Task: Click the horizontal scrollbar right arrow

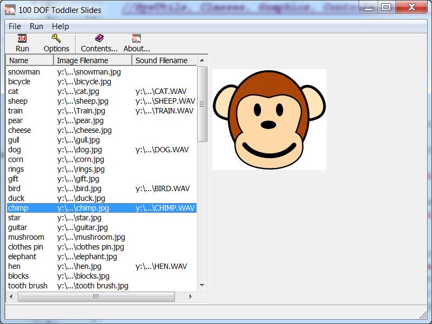Action: 191,296
